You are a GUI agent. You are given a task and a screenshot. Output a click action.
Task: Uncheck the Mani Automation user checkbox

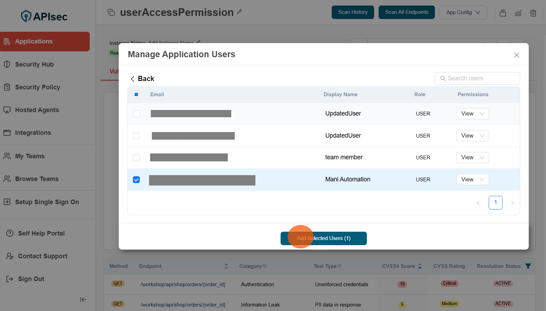[x=136, y=180]
